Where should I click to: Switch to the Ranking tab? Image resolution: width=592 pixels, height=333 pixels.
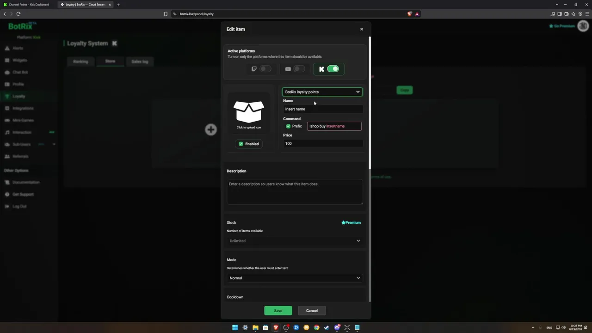click(x=80, y=62)
